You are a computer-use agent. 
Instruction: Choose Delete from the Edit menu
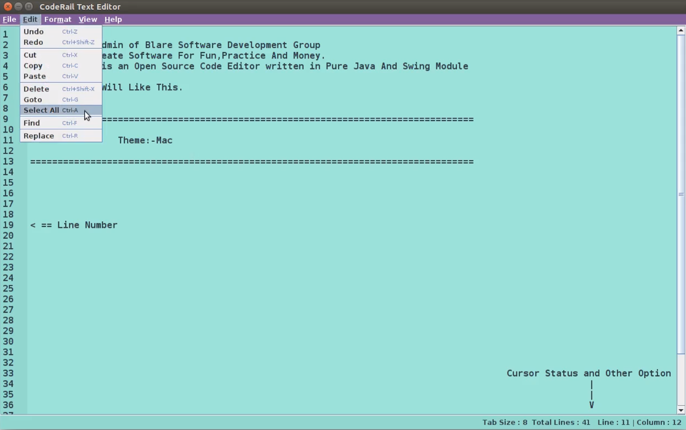click(x=61, y=89)
